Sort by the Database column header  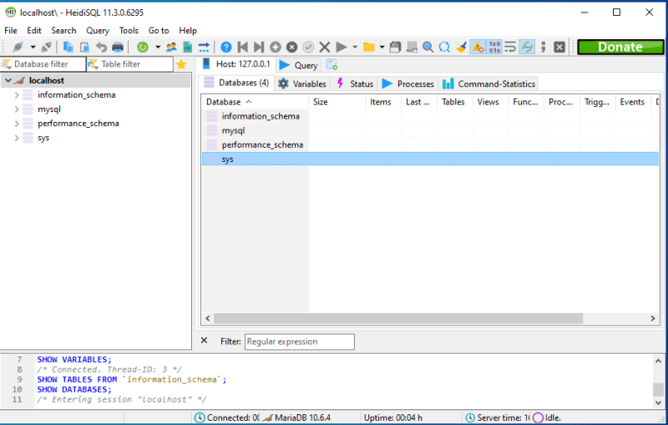coord(255,102)
